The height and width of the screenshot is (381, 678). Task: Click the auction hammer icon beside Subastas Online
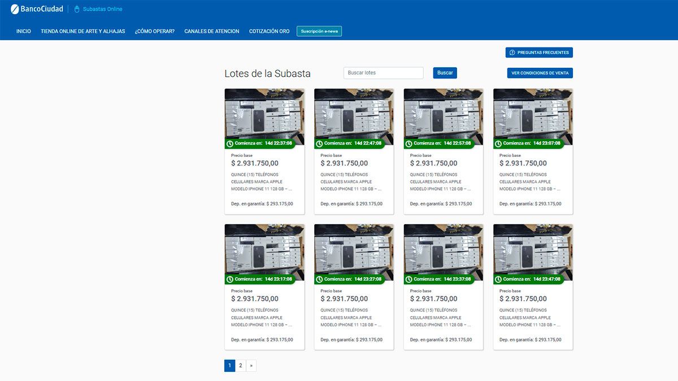pyautogui.click(x=76, y=8)
